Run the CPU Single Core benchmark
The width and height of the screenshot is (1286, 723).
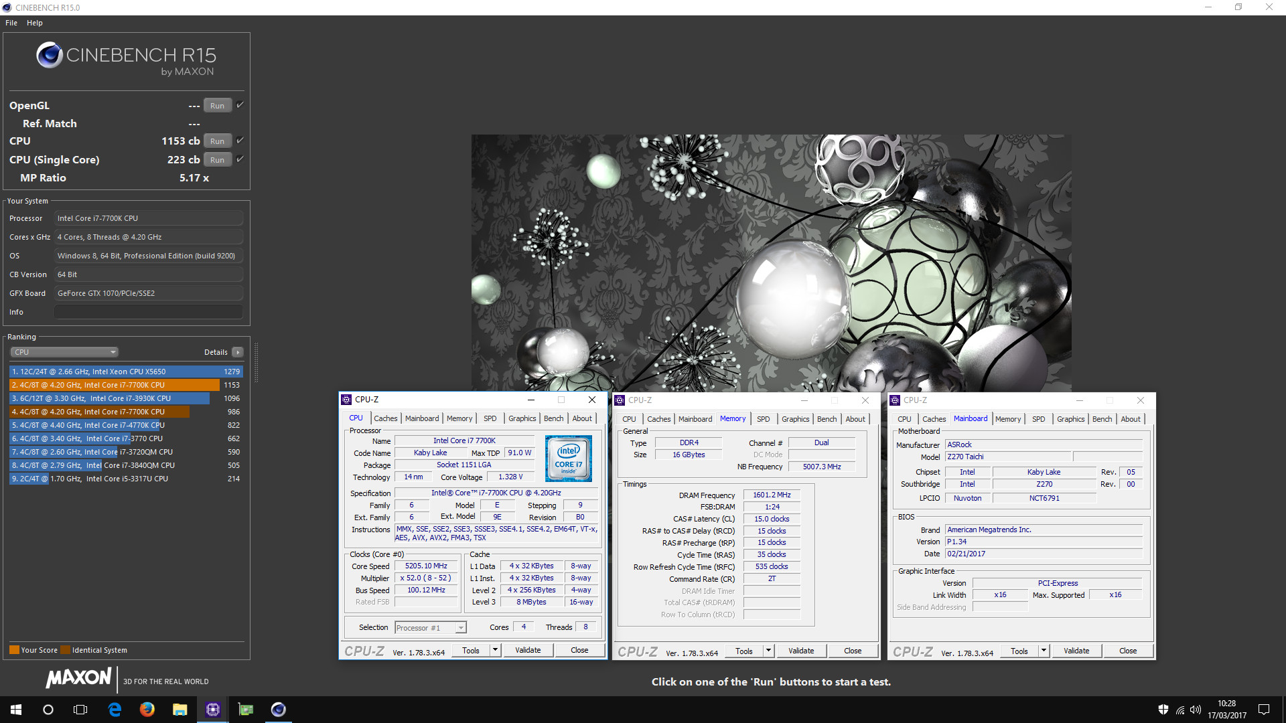pos(218,160)
